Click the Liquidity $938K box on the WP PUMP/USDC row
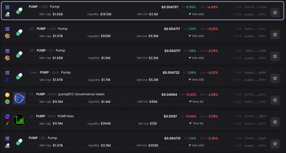This screenshot has width=286, height=153. coord(99,36)
